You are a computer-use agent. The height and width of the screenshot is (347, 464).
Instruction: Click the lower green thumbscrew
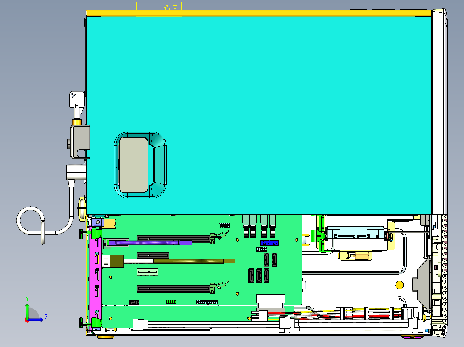coord(91,323)
